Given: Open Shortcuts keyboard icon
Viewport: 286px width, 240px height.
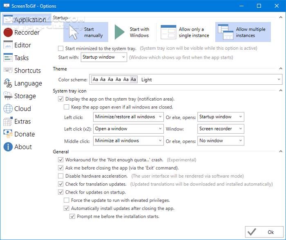Looking at the screenshot, I should point(8,70).
